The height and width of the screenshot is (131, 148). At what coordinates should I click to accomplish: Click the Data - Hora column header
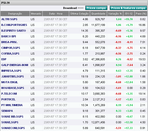(x=56, y=14)
